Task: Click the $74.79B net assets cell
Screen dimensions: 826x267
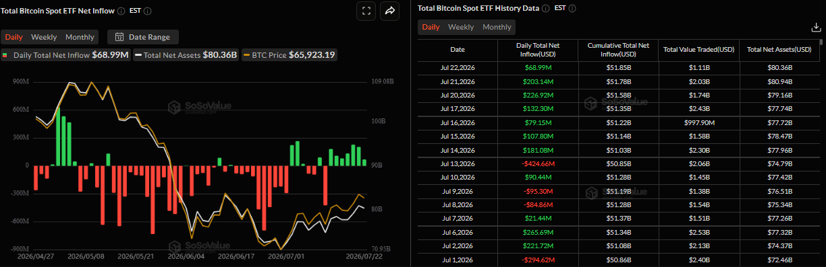Action: pyautogui.click(x=779, y=163)
